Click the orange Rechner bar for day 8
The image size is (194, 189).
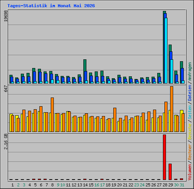tap(52, 115)
